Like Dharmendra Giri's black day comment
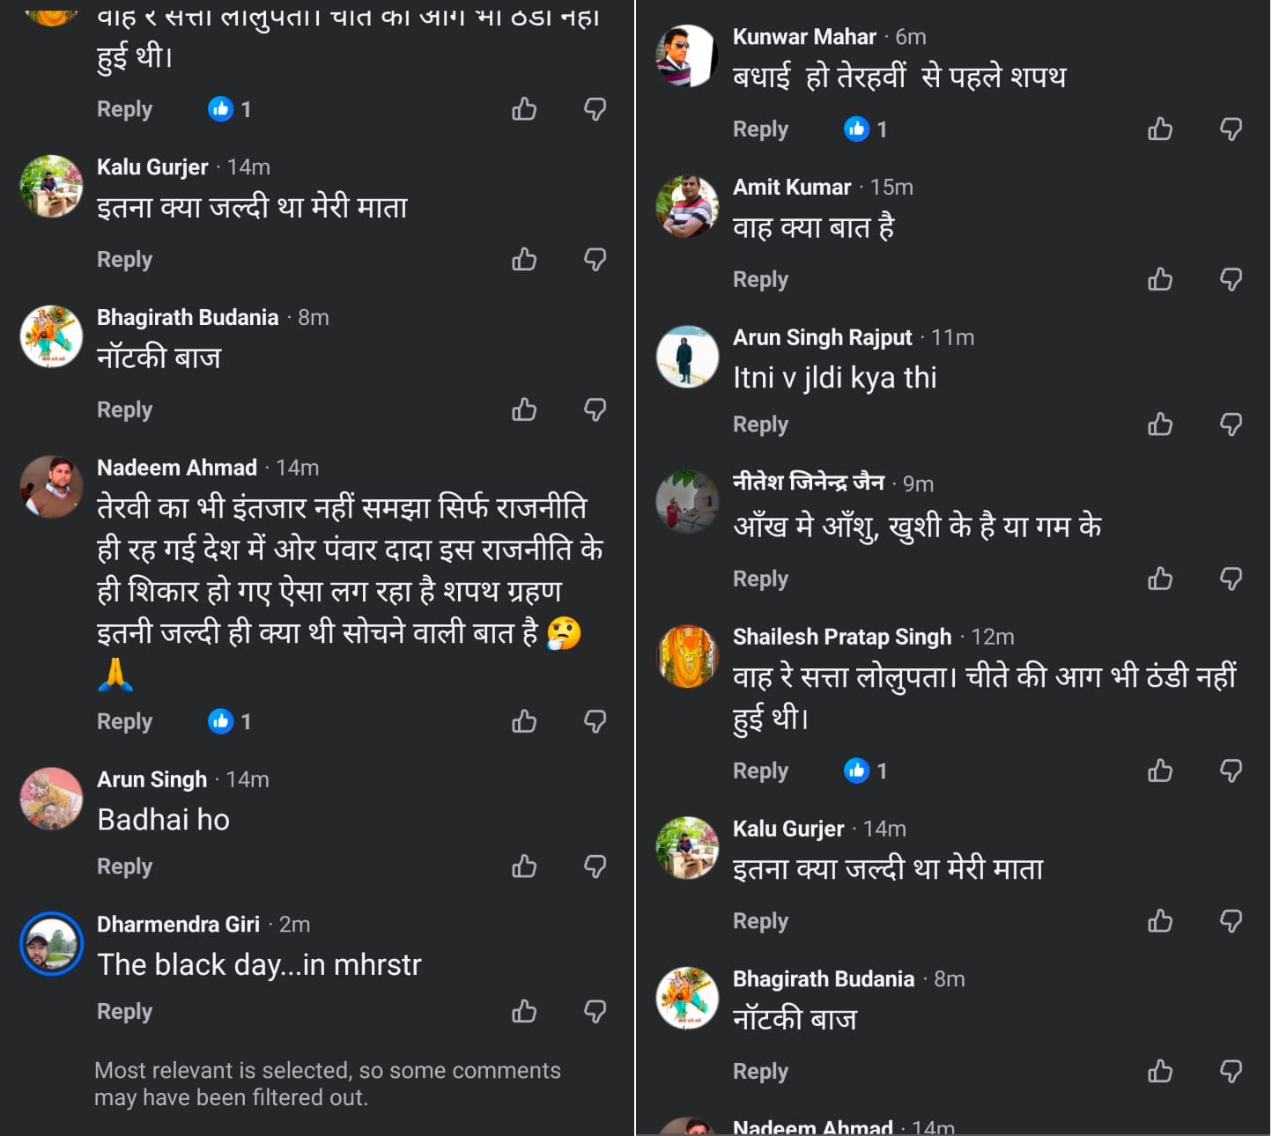The image size is (1272, 1136). pos(524,1011)
